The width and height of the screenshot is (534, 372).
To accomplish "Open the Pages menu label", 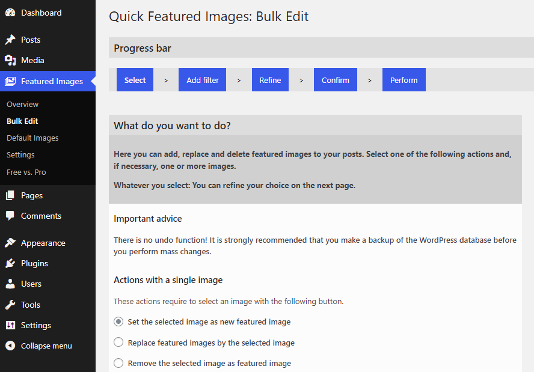I will point(32,196).
